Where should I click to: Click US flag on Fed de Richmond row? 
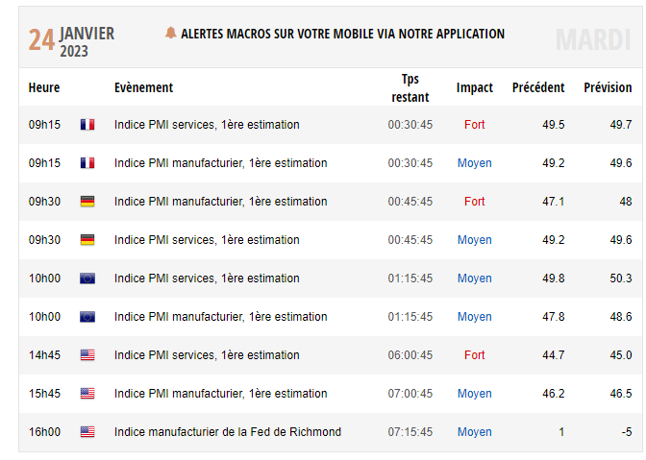click(x=87, y=432)
